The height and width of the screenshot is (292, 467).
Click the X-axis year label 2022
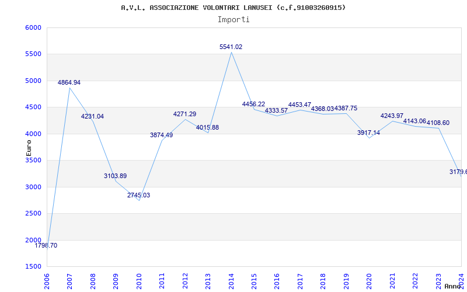click(415, 281)
